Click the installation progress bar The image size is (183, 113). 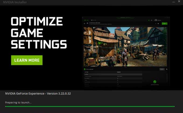pyautogui.click(x=90, y=106)
